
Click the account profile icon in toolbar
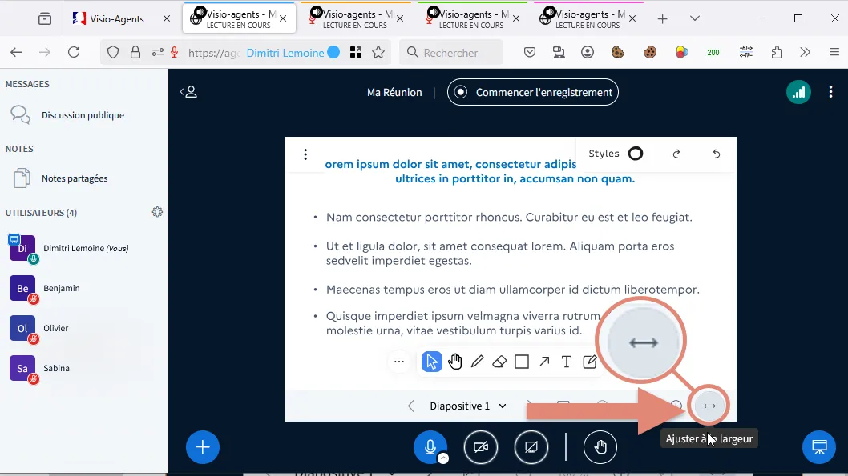(588, 52)
